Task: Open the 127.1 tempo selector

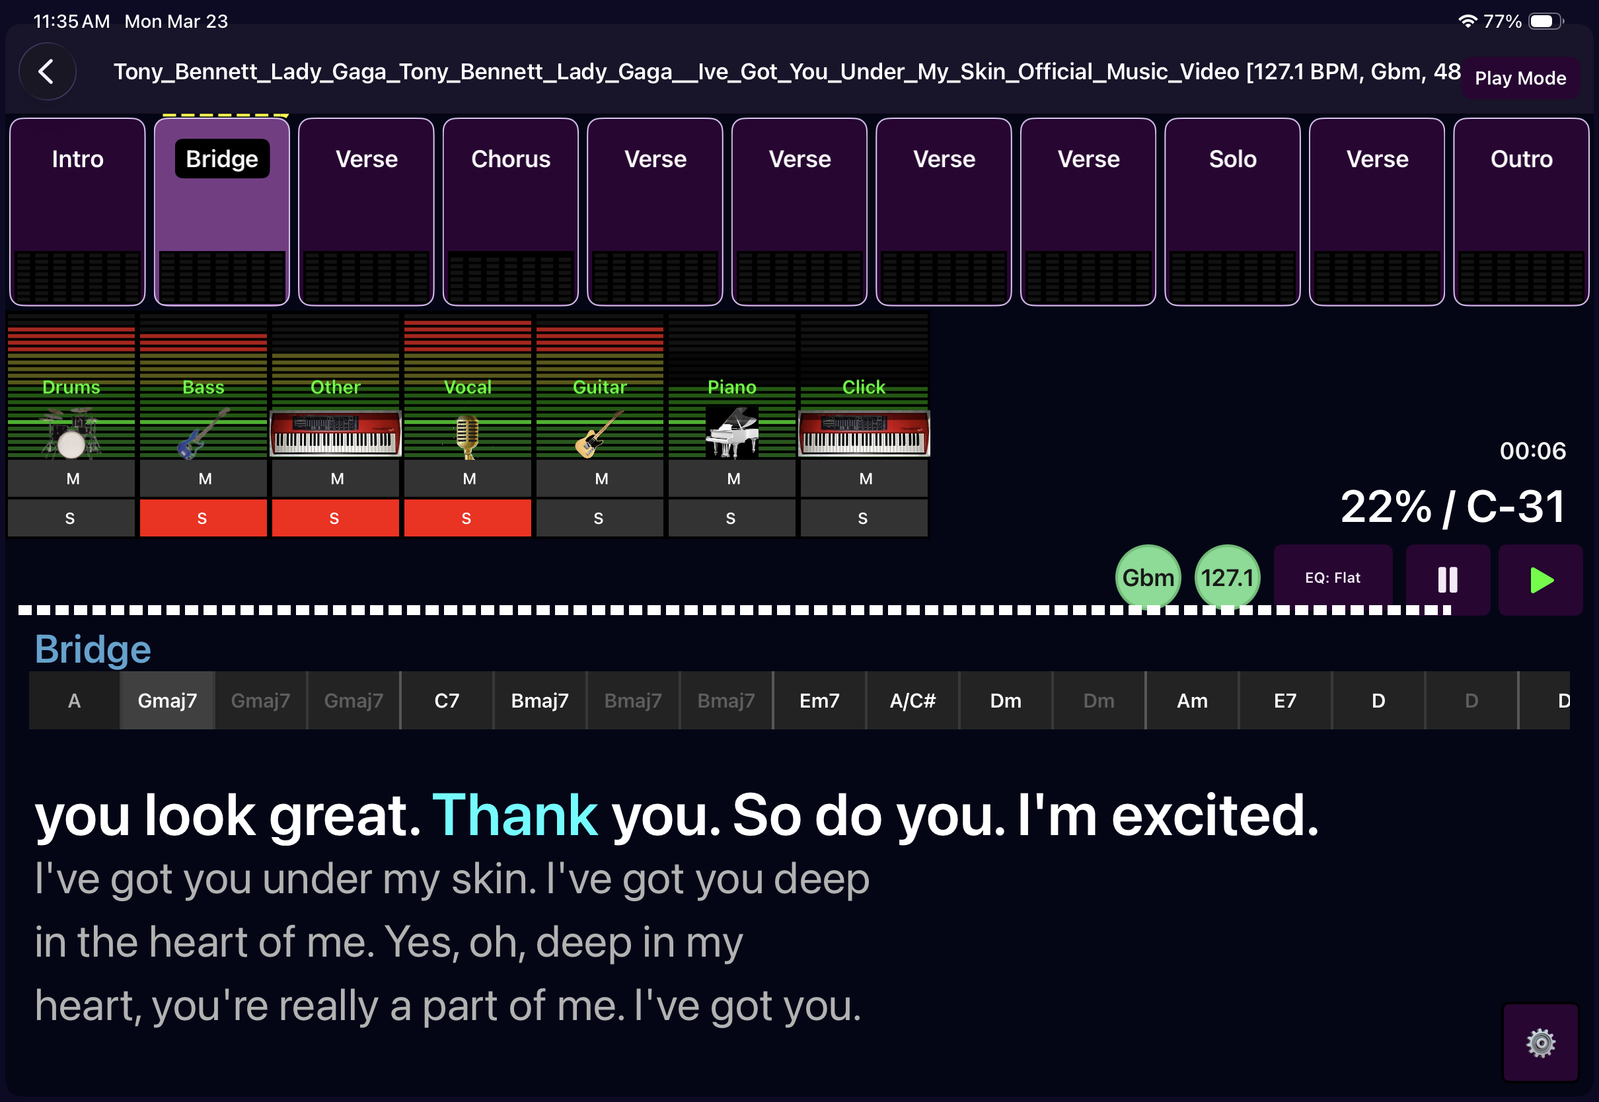Action: click(x=1227, y=577)
